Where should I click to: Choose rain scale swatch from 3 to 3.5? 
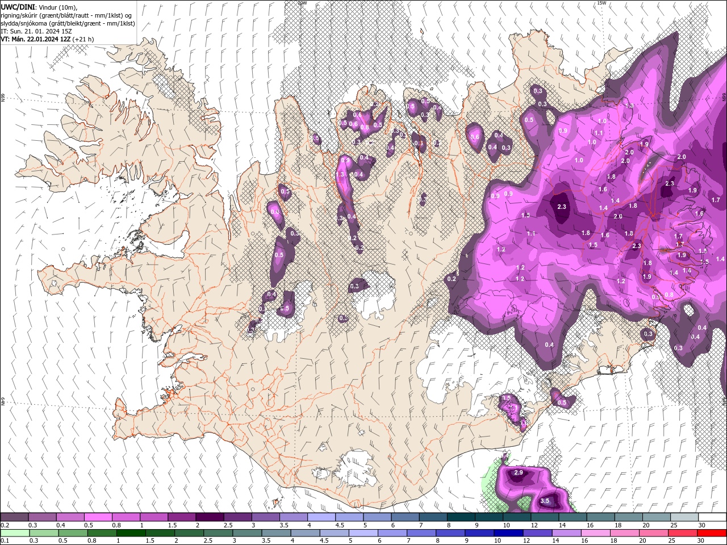pyautogui.click(x=247, y=533)
